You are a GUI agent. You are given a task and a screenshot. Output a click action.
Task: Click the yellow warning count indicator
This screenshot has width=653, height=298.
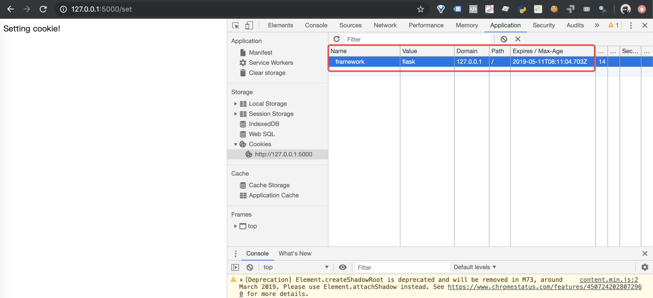[x=613, y=25]
